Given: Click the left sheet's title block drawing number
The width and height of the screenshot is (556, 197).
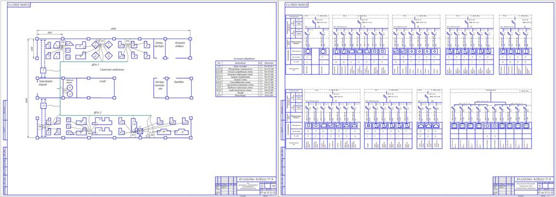Looking at the screenshot, I should (x=257, y=179).
